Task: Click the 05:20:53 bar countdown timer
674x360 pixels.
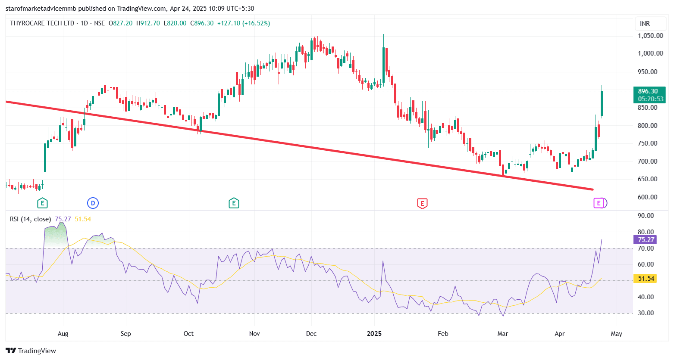Action: (651, 99)
